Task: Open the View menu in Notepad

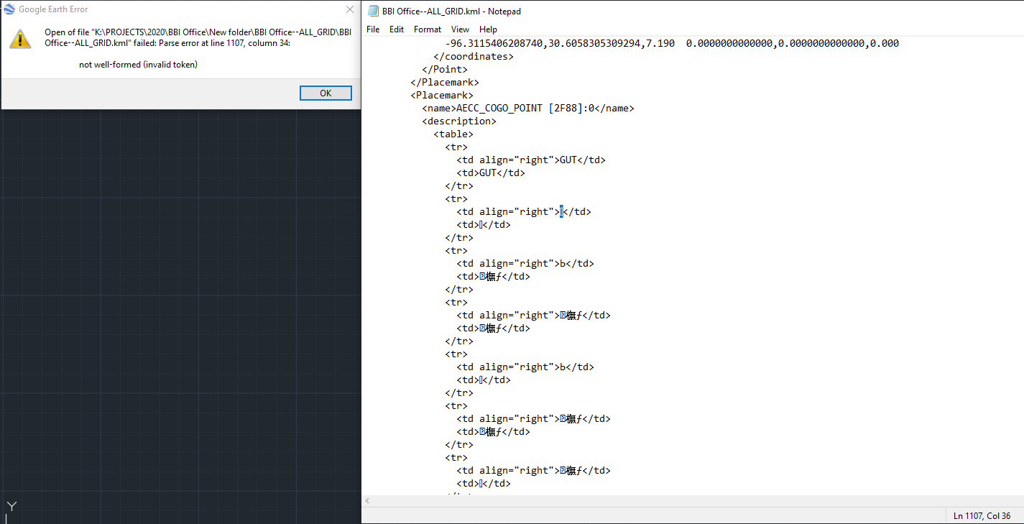Action: tap(460, 29)
